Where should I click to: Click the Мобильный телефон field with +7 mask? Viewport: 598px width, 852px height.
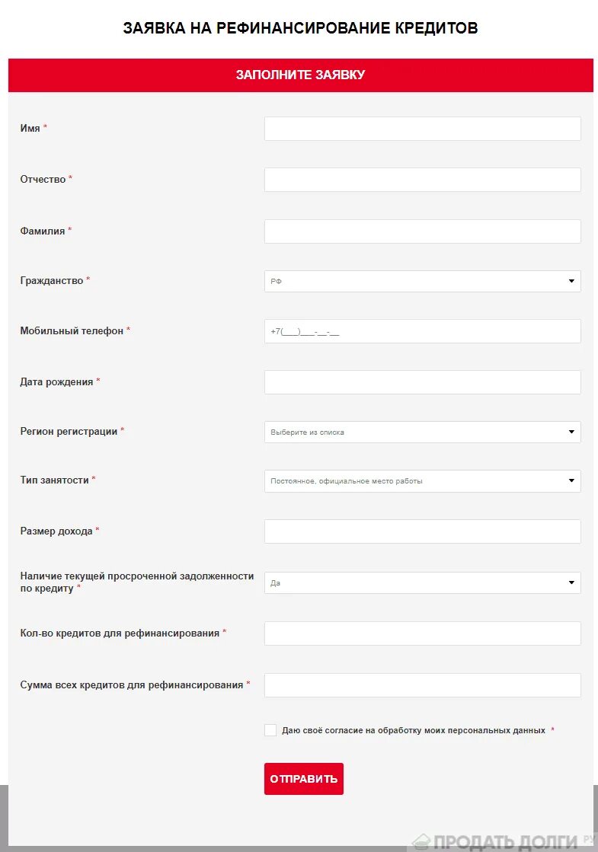tap(422, 331)
